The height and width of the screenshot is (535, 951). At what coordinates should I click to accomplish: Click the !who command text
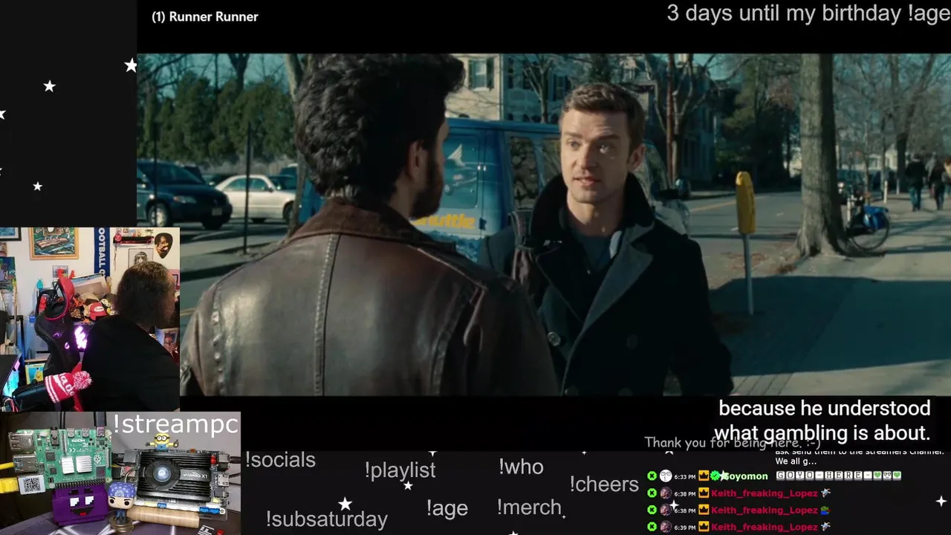point(521,467)
